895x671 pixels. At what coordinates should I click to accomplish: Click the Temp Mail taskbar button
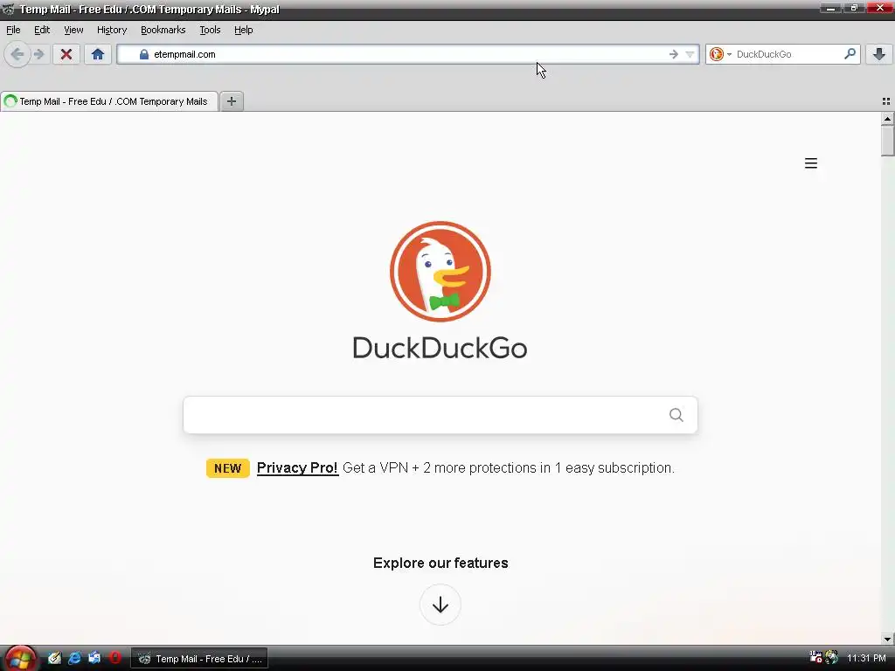point(200,659)
